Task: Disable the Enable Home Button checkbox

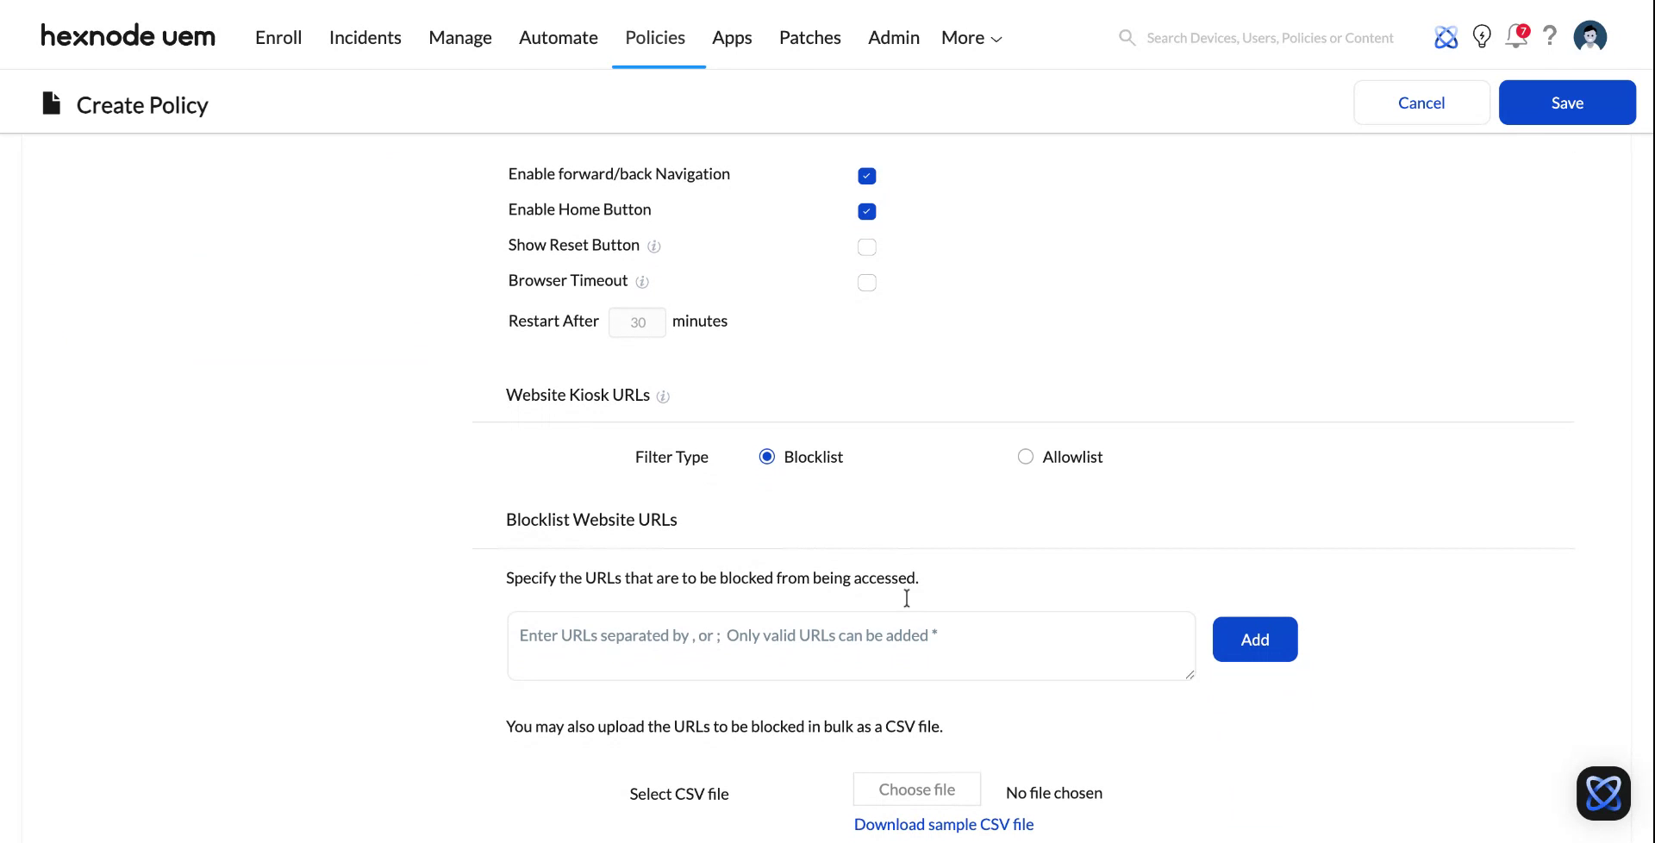Action: coord(866,211)
